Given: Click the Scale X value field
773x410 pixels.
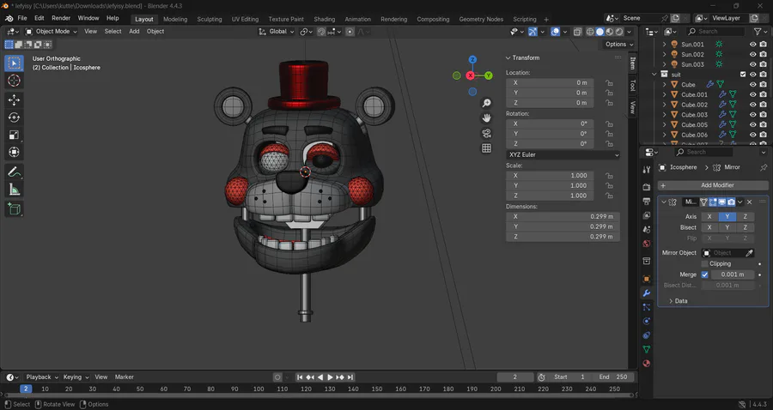Looking at the screenshot, I should (x=550, y=176).
